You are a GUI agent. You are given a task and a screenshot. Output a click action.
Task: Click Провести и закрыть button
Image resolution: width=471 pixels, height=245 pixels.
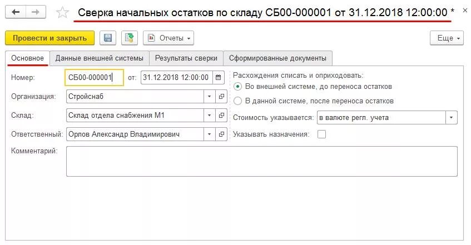click(50, 38)
